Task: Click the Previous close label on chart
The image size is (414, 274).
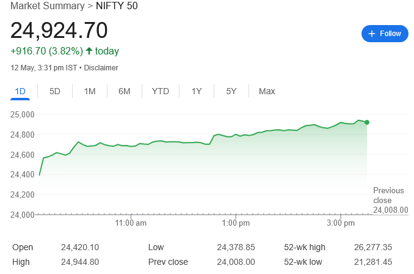Action: (x=388, y=195)
